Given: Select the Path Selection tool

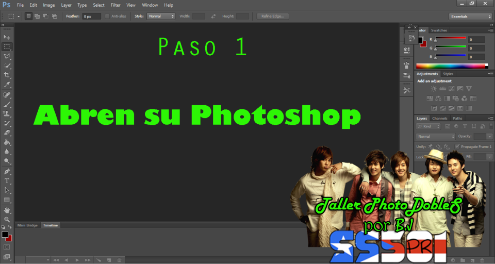Looking at the screenshot, I should coord(7,190).
